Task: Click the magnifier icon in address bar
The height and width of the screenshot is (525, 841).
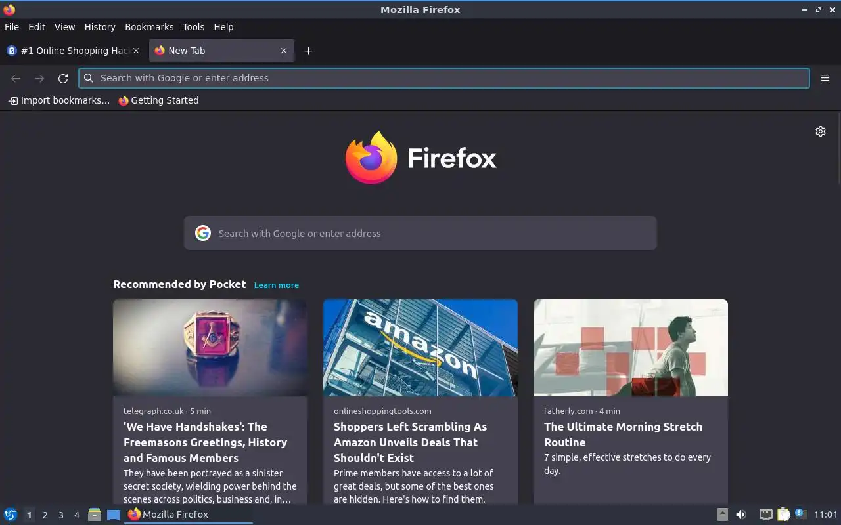Action: 89,78
